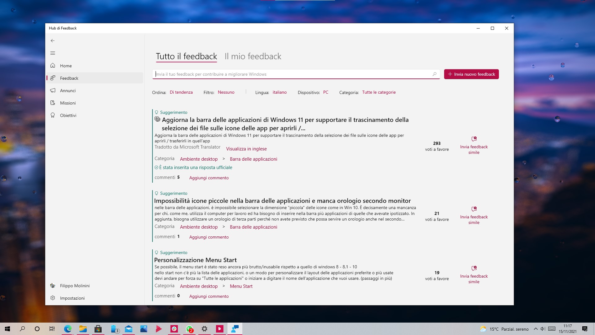Open Filippo Molinini account profile
The image size is (595, 335).
click(x=95, y=286)
